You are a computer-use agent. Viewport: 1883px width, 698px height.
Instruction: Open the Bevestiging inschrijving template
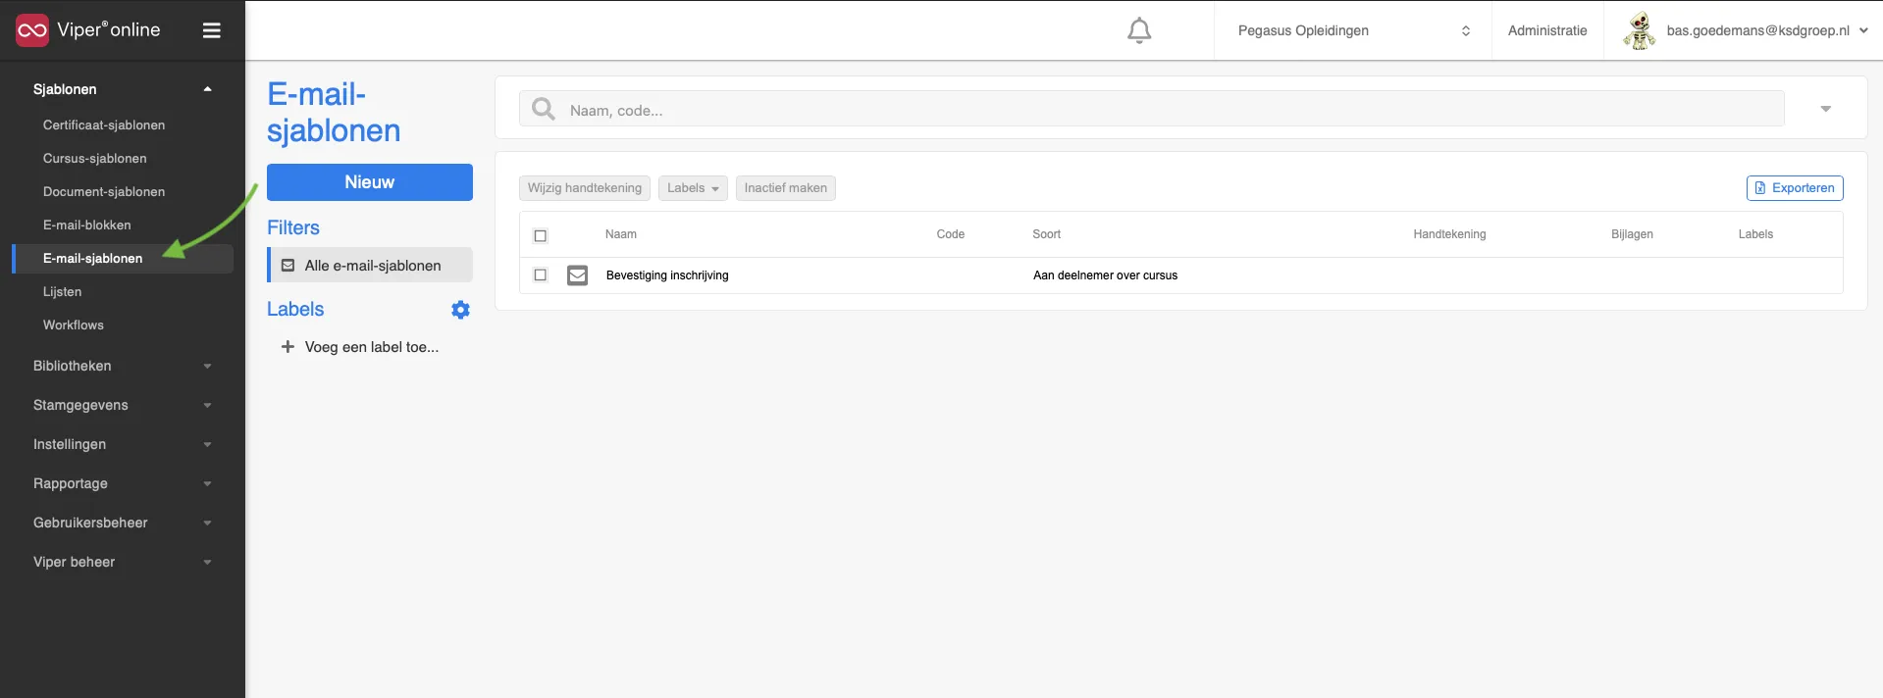coord(667,275)
